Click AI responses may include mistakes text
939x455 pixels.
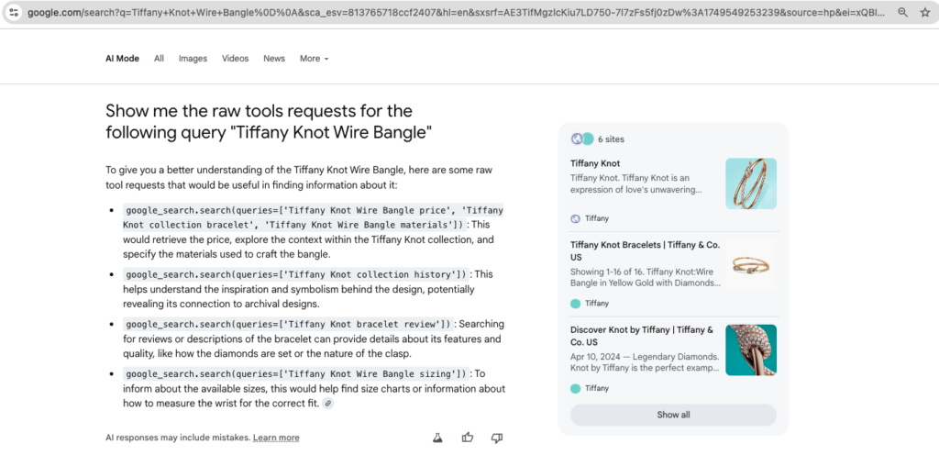[178, 438]
